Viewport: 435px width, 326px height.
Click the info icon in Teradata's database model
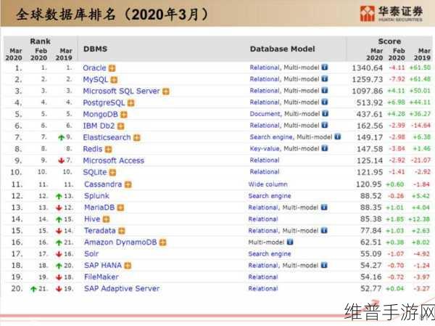point(324,230)
